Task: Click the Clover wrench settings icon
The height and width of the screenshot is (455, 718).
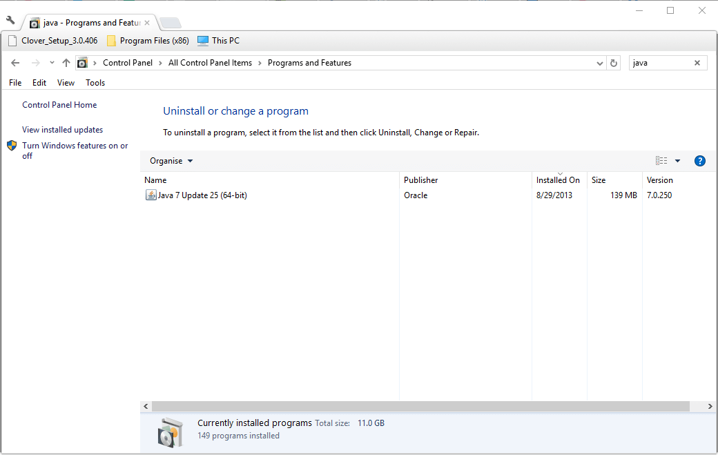Action: 10,20
